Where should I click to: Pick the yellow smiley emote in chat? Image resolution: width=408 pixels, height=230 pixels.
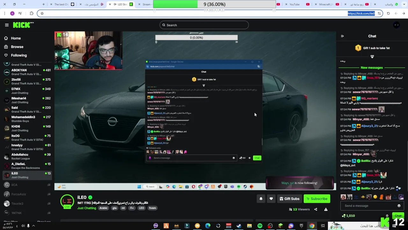coord(375,197)
